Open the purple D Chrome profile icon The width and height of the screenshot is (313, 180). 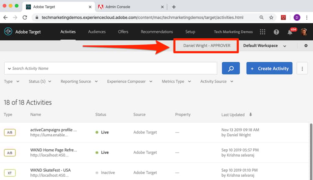pyautogui.click(x=297, y=17)
